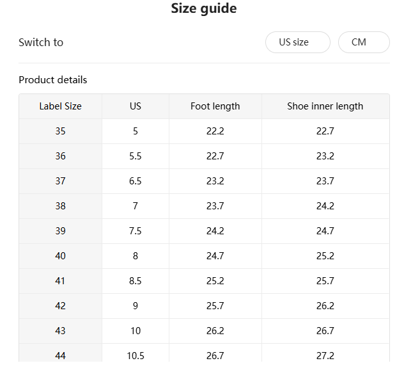This screenshot has height=370, width=397.
Task: Click label size 38 cell
Action: pyautogui.click(x=60, y=206)
